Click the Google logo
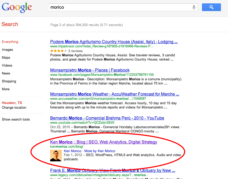This screenshot has width=228, height=179. pyautogui.click(x=17, y=7)
